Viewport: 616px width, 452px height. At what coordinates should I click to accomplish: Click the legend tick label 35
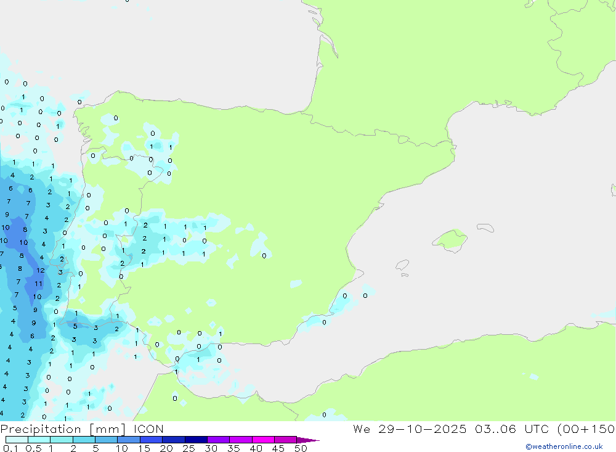click(233, 448)
